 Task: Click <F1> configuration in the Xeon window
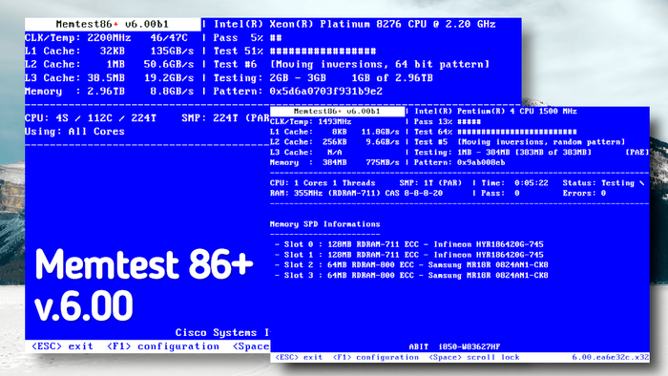[163, 346]
